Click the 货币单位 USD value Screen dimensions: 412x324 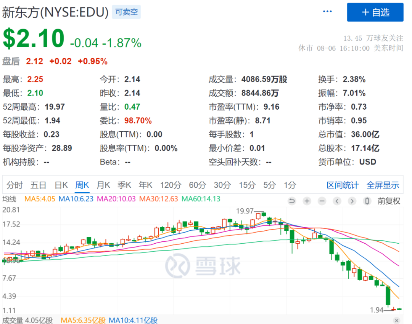tap(368, 162)
